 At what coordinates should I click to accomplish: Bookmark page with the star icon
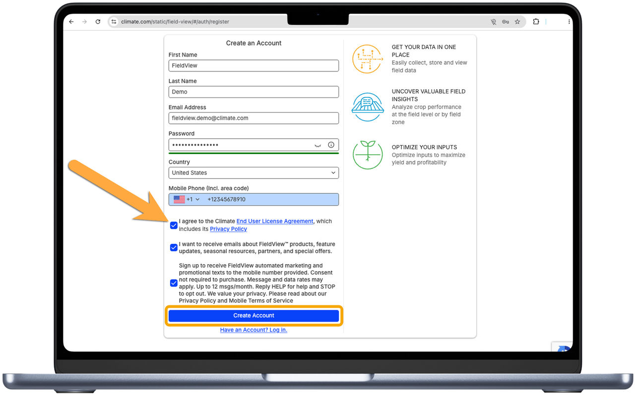pyautogui.click(x=517, y=22)
